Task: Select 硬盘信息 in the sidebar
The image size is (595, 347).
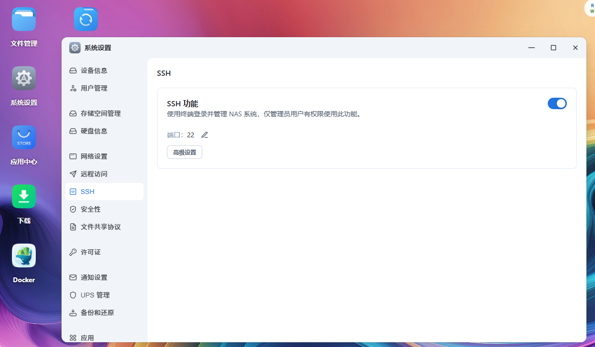Action: [94, 131]
